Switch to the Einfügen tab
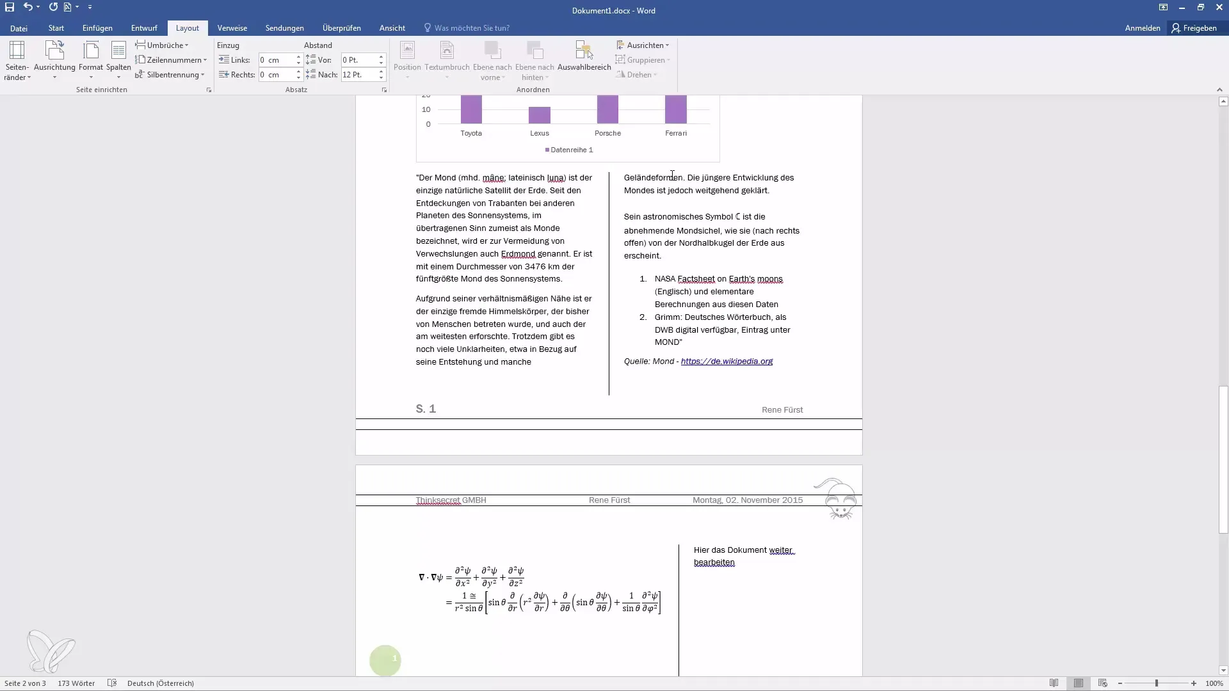 pyautogui.click(x=97, y=28)
